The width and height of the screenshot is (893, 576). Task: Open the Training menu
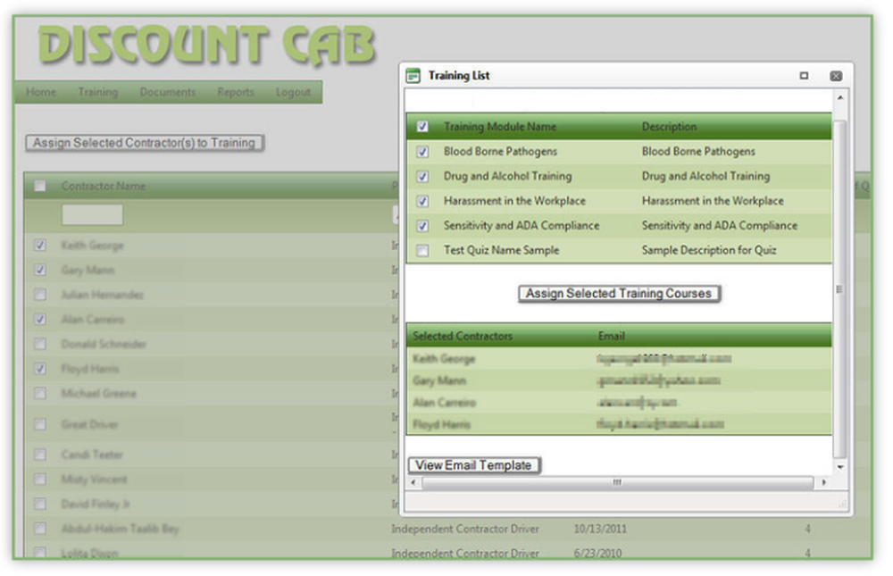pos(98,92)
